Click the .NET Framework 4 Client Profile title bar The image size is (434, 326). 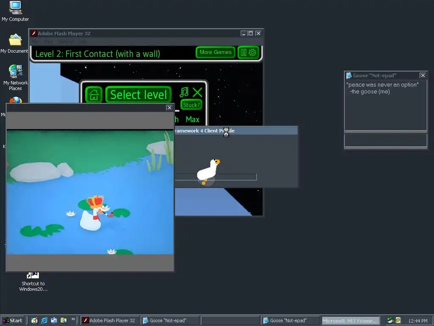(236, 131)
